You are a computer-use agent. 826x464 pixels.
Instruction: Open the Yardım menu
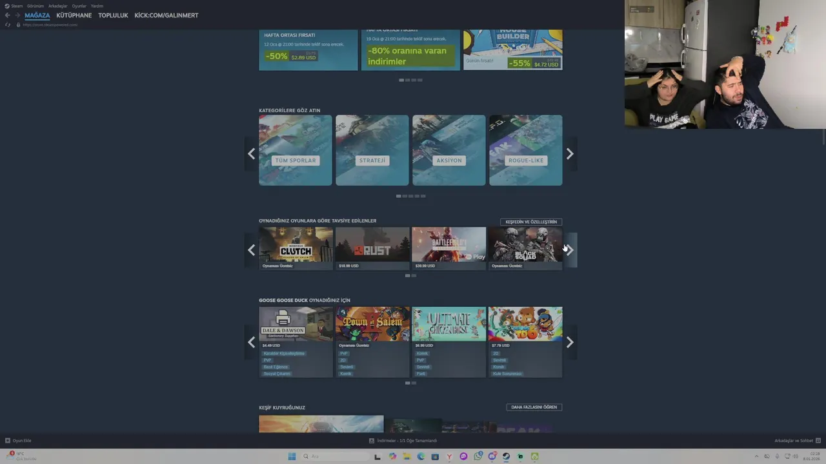(97, 6)
